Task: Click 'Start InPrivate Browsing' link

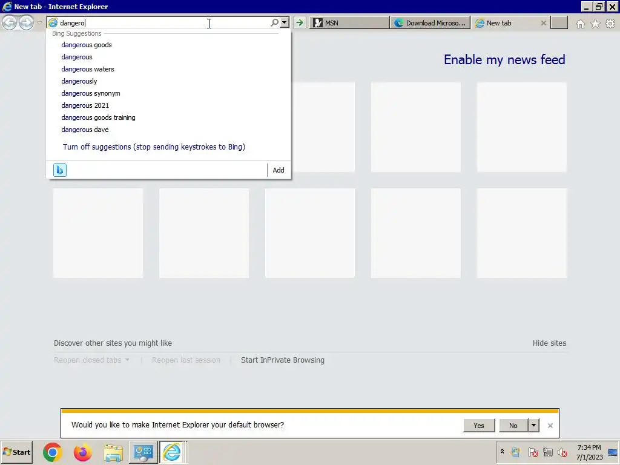Action: 283,360
